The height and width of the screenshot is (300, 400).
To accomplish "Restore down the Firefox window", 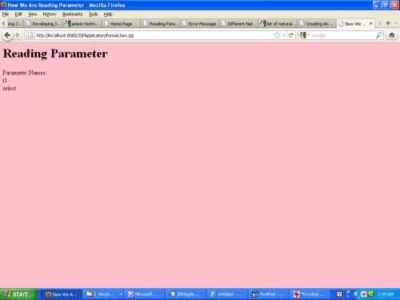I will pos(386,5).
